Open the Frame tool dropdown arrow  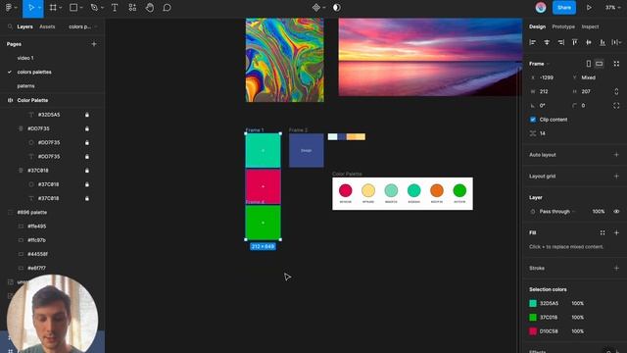(x=61, y=8)
